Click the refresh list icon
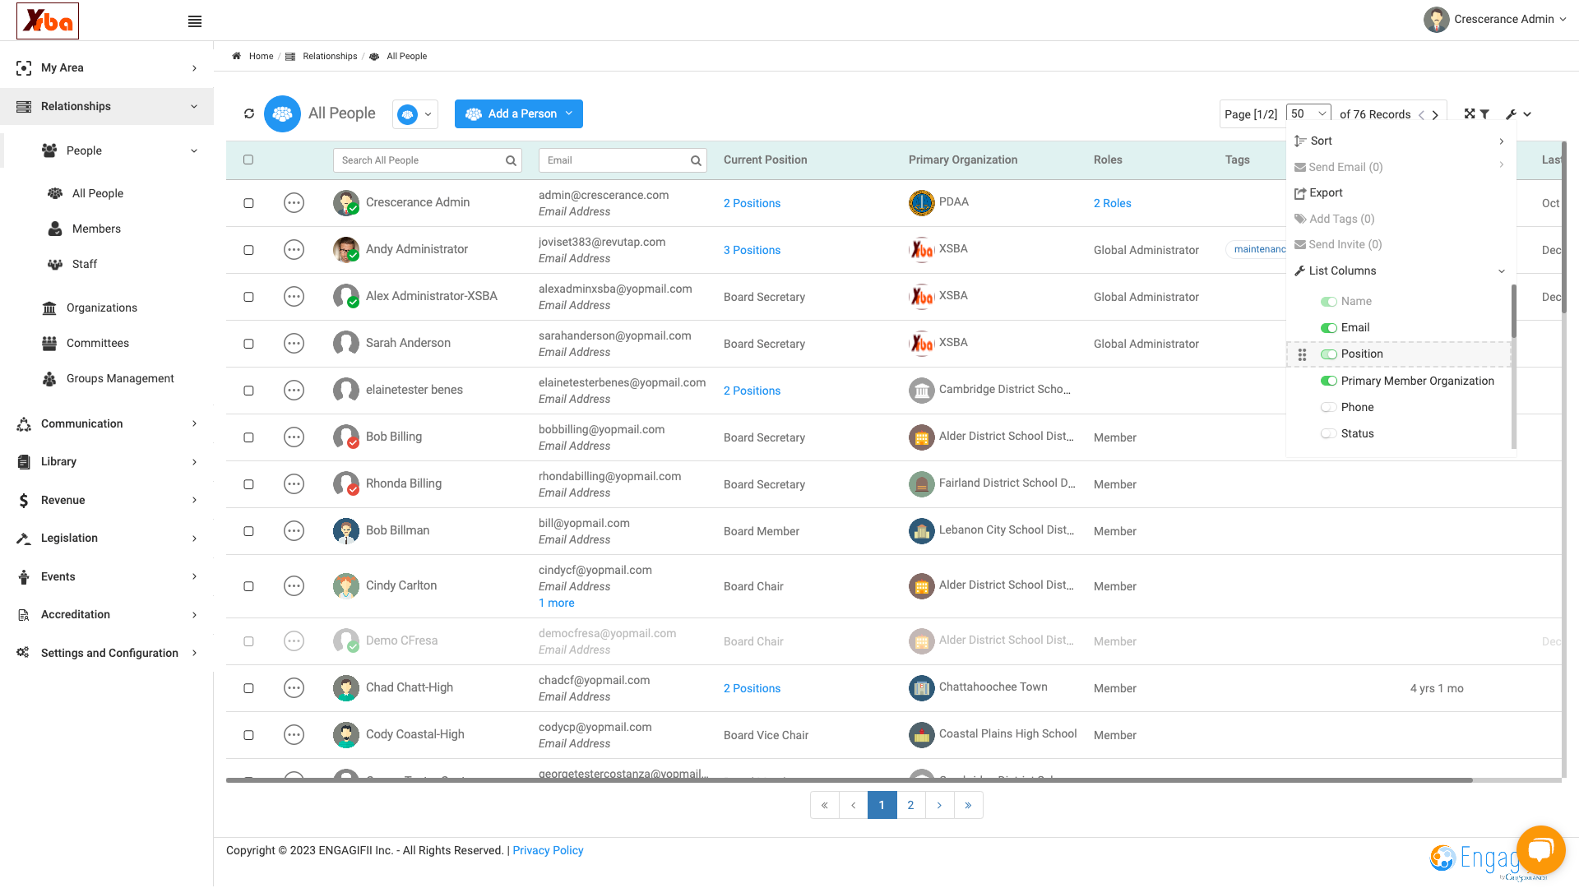 point(249,113)
